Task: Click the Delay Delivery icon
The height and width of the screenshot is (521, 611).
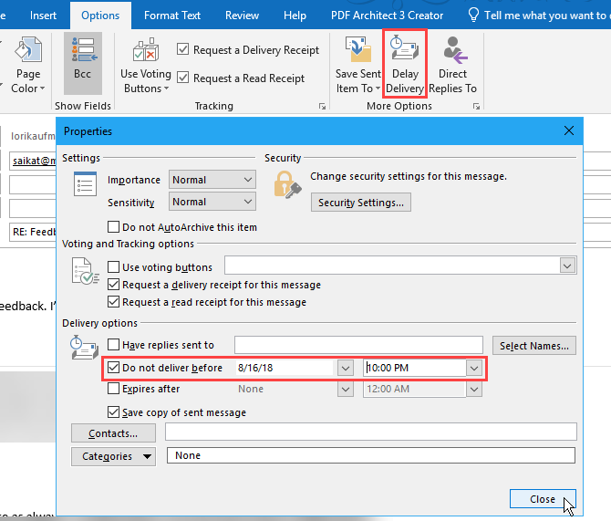Action: [405, 48]
